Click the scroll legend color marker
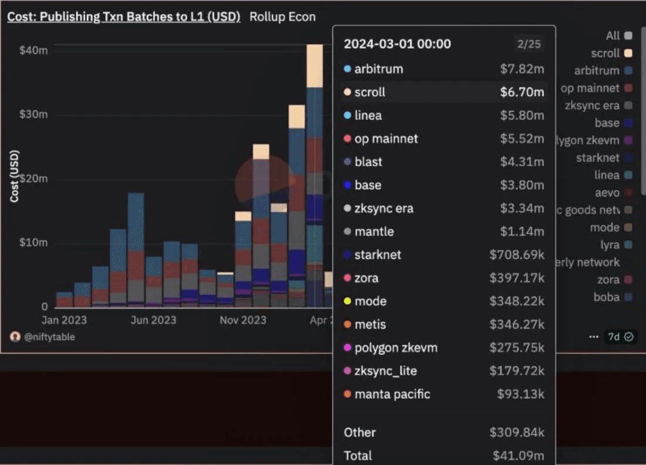The image size is (646, 465). (x=628, y=53)
